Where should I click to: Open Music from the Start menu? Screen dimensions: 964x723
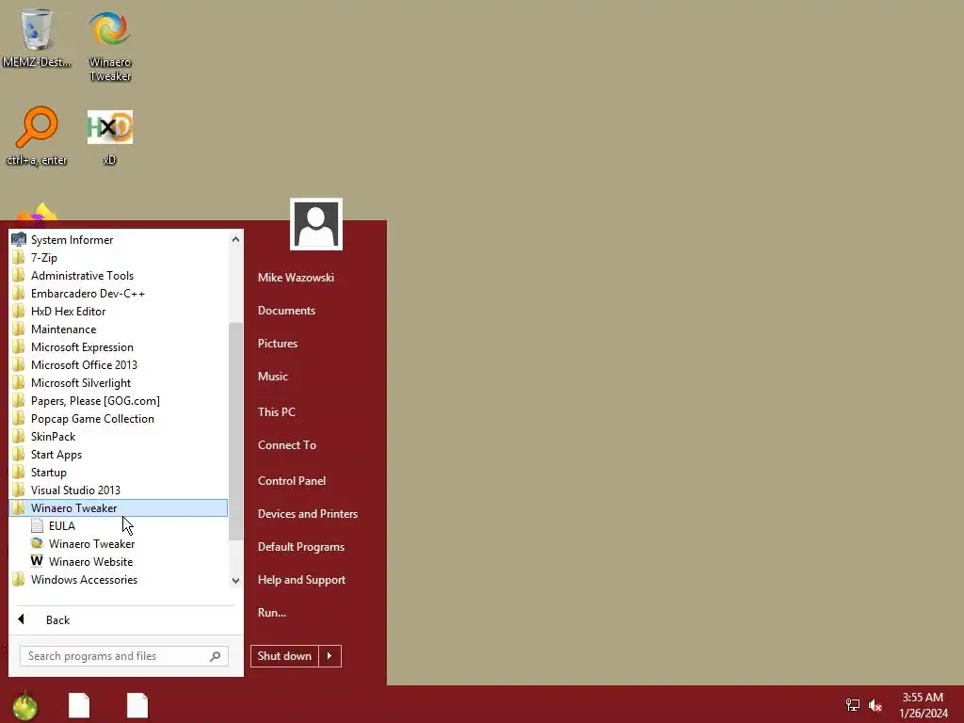click(273, 377)
